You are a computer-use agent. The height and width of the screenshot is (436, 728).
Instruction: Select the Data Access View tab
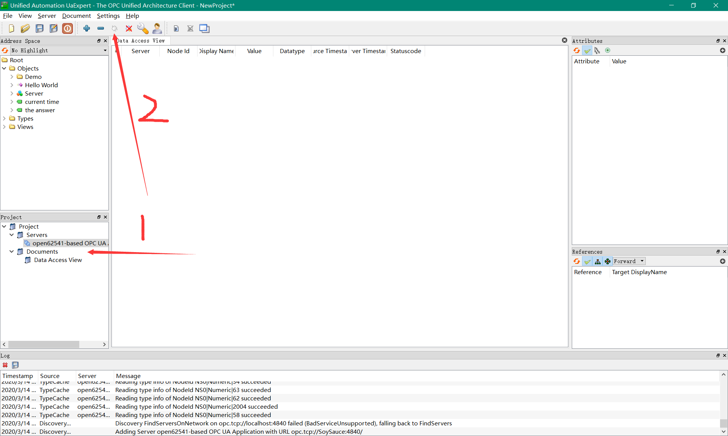pos(141,41)
